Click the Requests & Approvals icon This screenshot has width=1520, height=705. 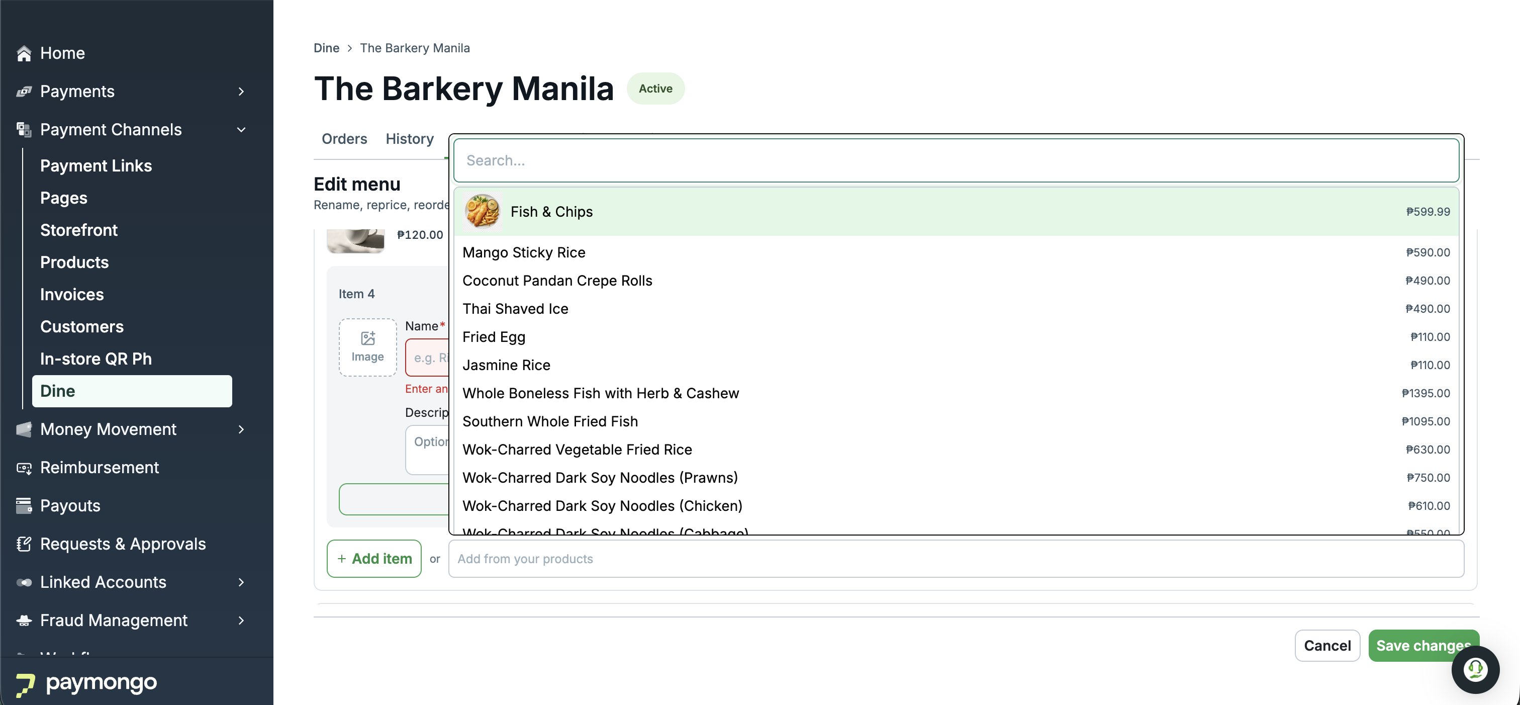coord(24,544)
